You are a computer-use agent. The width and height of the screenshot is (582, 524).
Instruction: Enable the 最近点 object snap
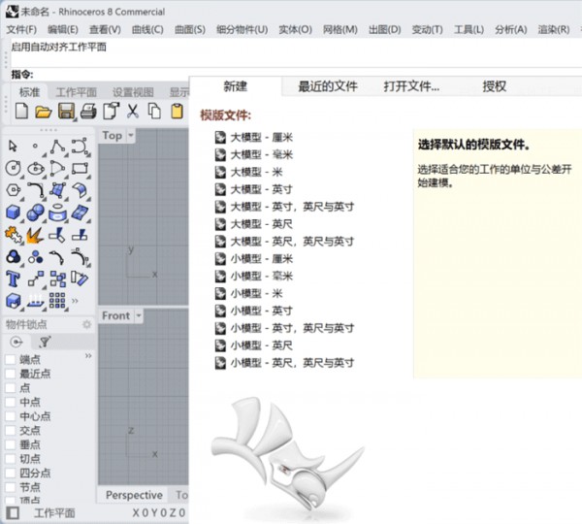coord(10,374)
